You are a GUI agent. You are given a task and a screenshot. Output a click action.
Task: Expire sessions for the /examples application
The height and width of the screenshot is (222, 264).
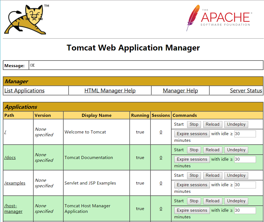click(x=192, y=185)
